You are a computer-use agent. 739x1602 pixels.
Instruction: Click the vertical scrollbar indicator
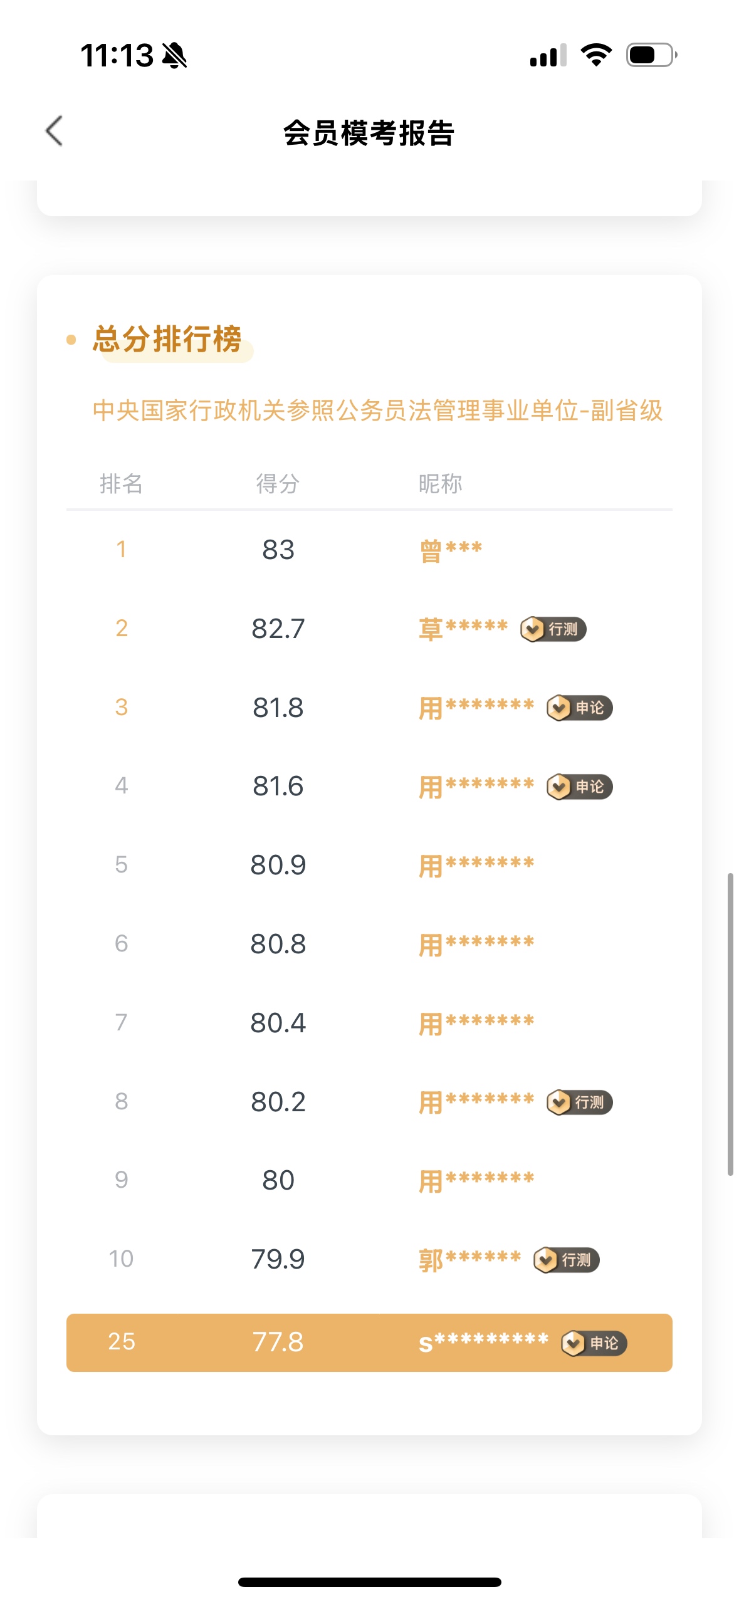[730, 1024]
